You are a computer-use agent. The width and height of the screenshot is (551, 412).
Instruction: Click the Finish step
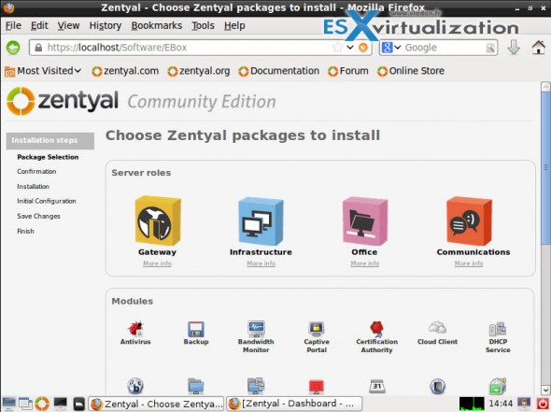coord(25,231)
